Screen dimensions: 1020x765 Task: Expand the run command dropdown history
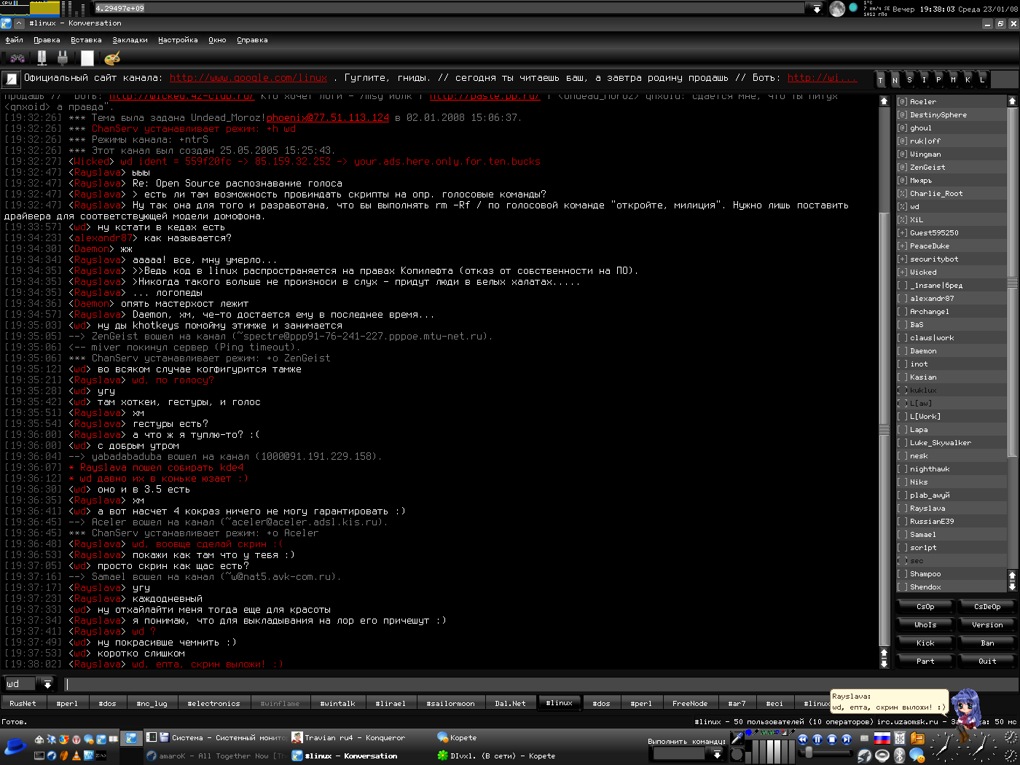[x=718, y=755]
